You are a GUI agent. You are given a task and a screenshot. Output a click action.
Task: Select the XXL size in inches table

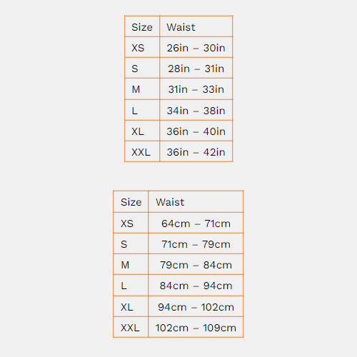[141, 152]
